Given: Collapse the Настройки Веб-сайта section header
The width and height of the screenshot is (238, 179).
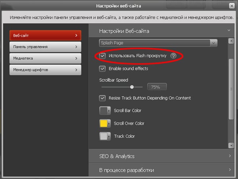Looking at the screenshot, I should (x=229, y=30).
